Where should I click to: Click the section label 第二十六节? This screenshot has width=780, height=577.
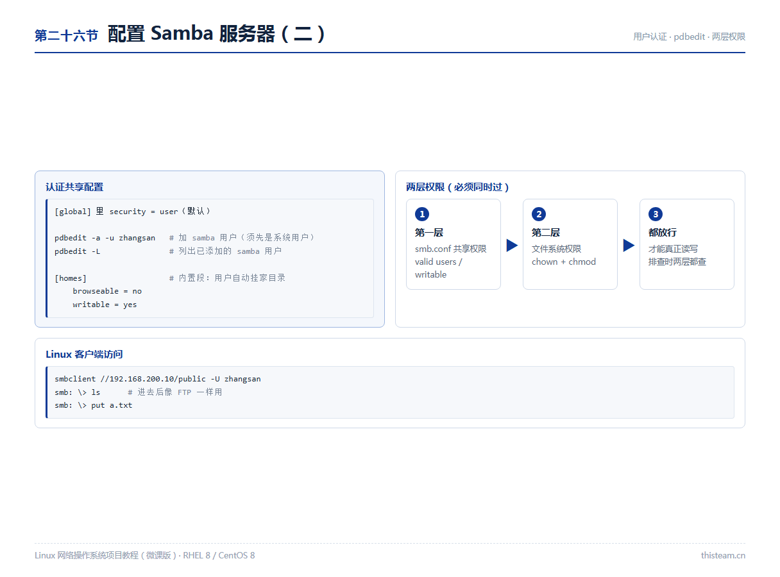click(x=66, y=36)
